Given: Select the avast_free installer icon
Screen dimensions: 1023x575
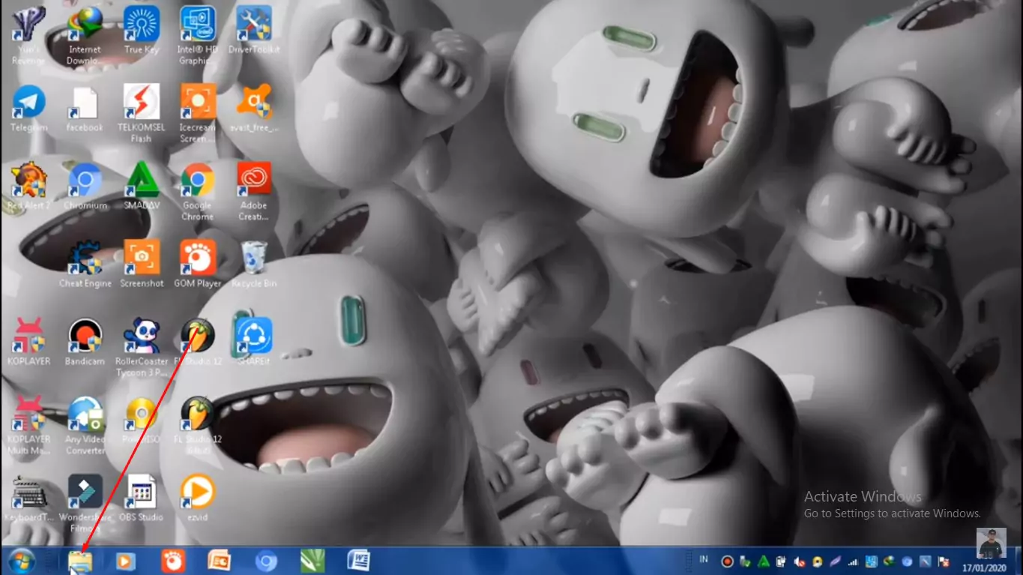Looking at the screenshot, I should pyautogui.click(x=254, y=109).
